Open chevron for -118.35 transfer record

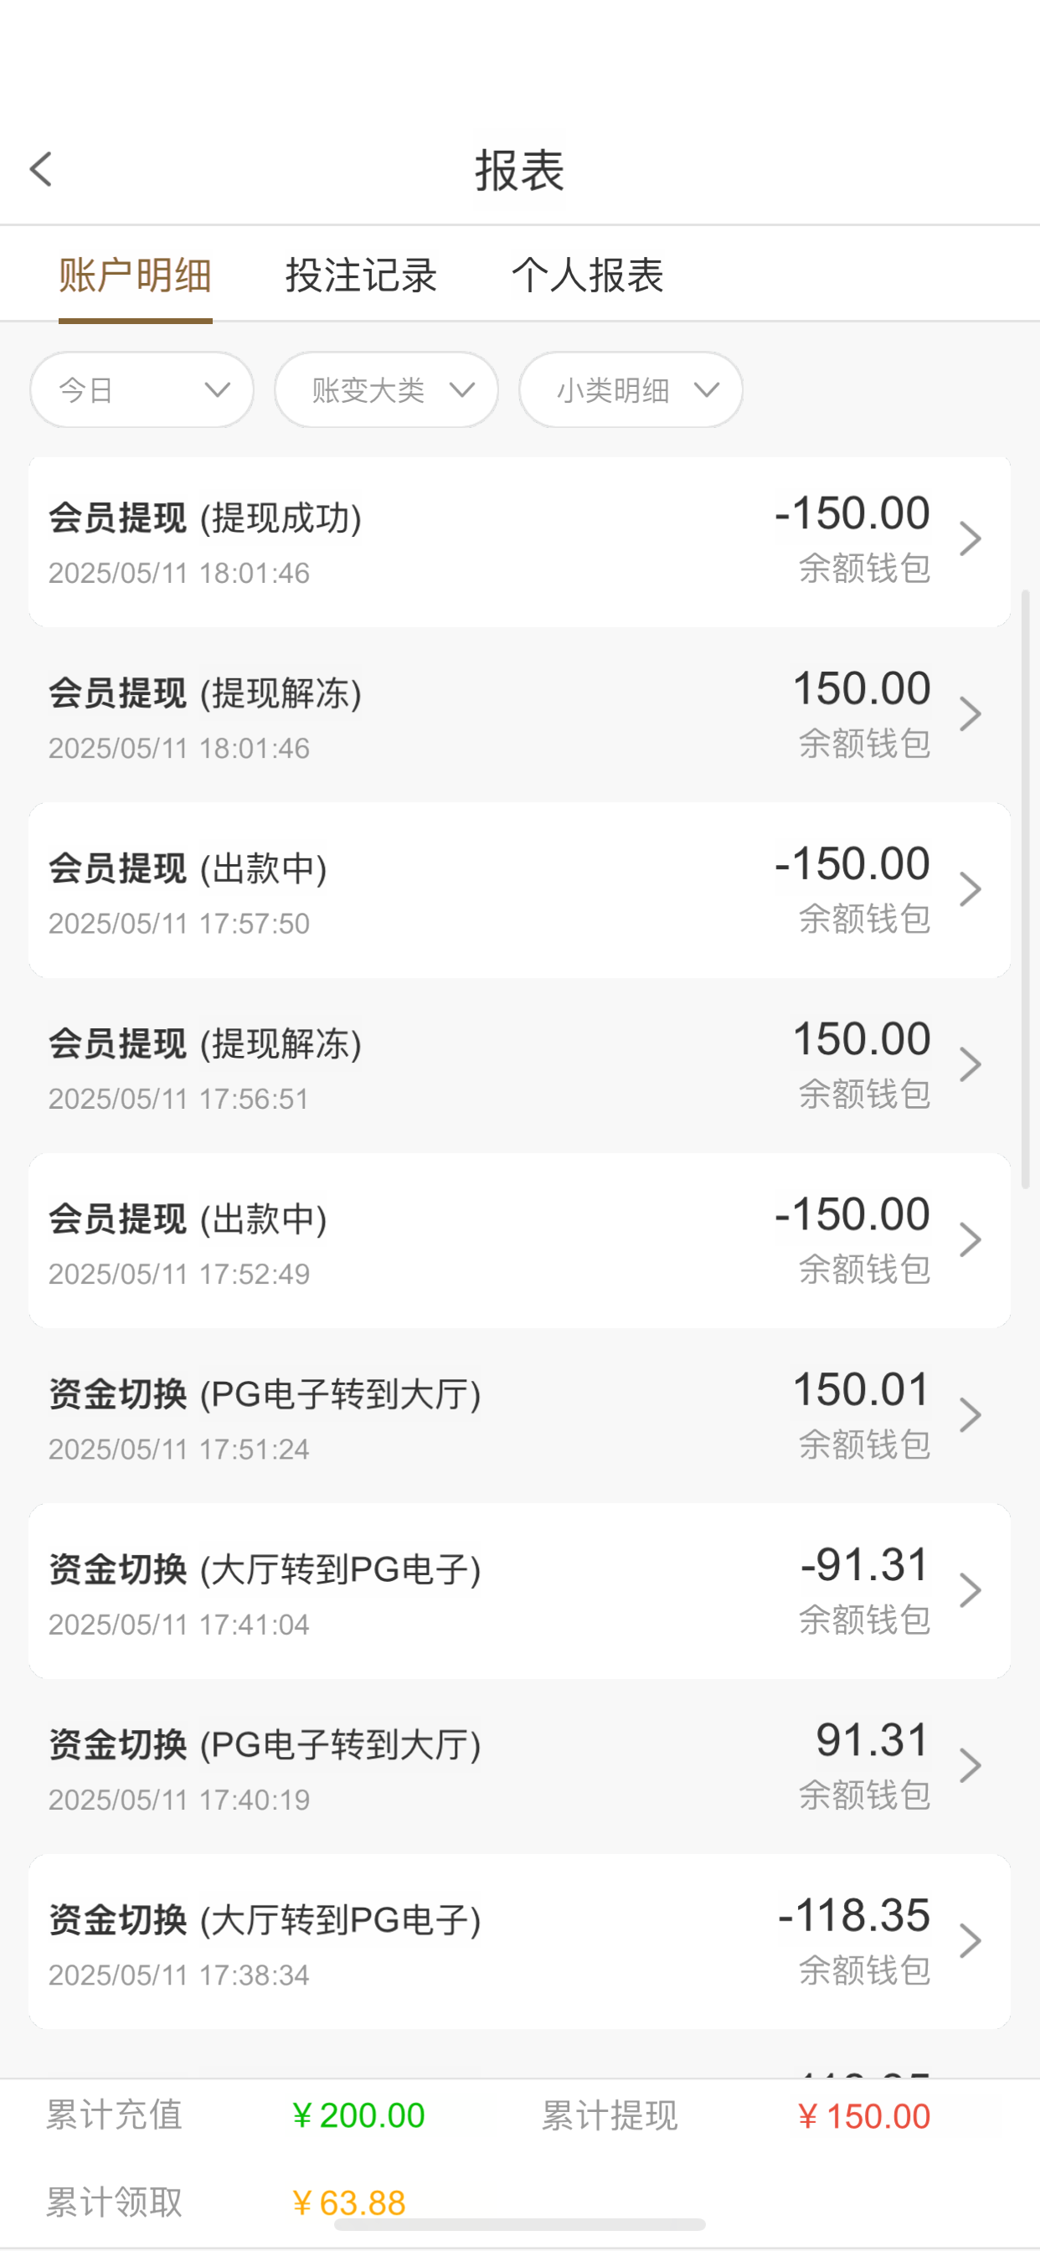(970, 1942)
